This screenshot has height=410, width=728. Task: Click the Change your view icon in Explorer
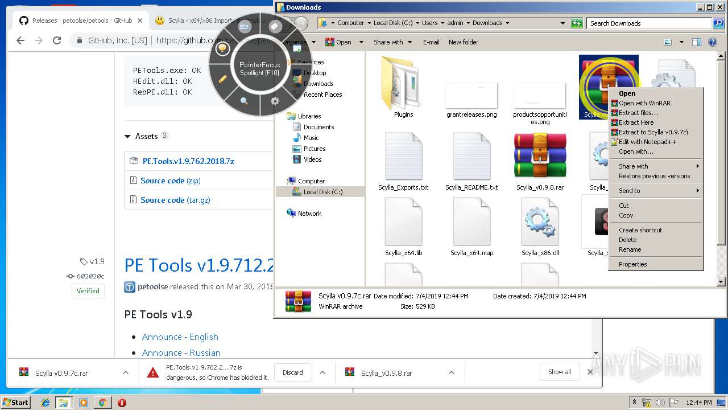tap(668, 42)
